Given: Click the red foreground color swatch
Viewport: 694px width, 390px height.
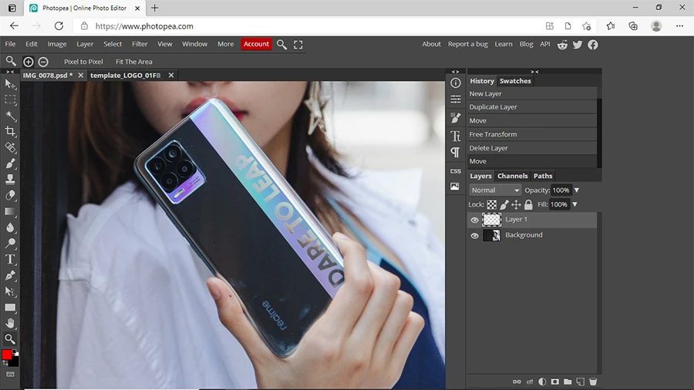Looking at the screenshot, I should (x=8, y=355).
